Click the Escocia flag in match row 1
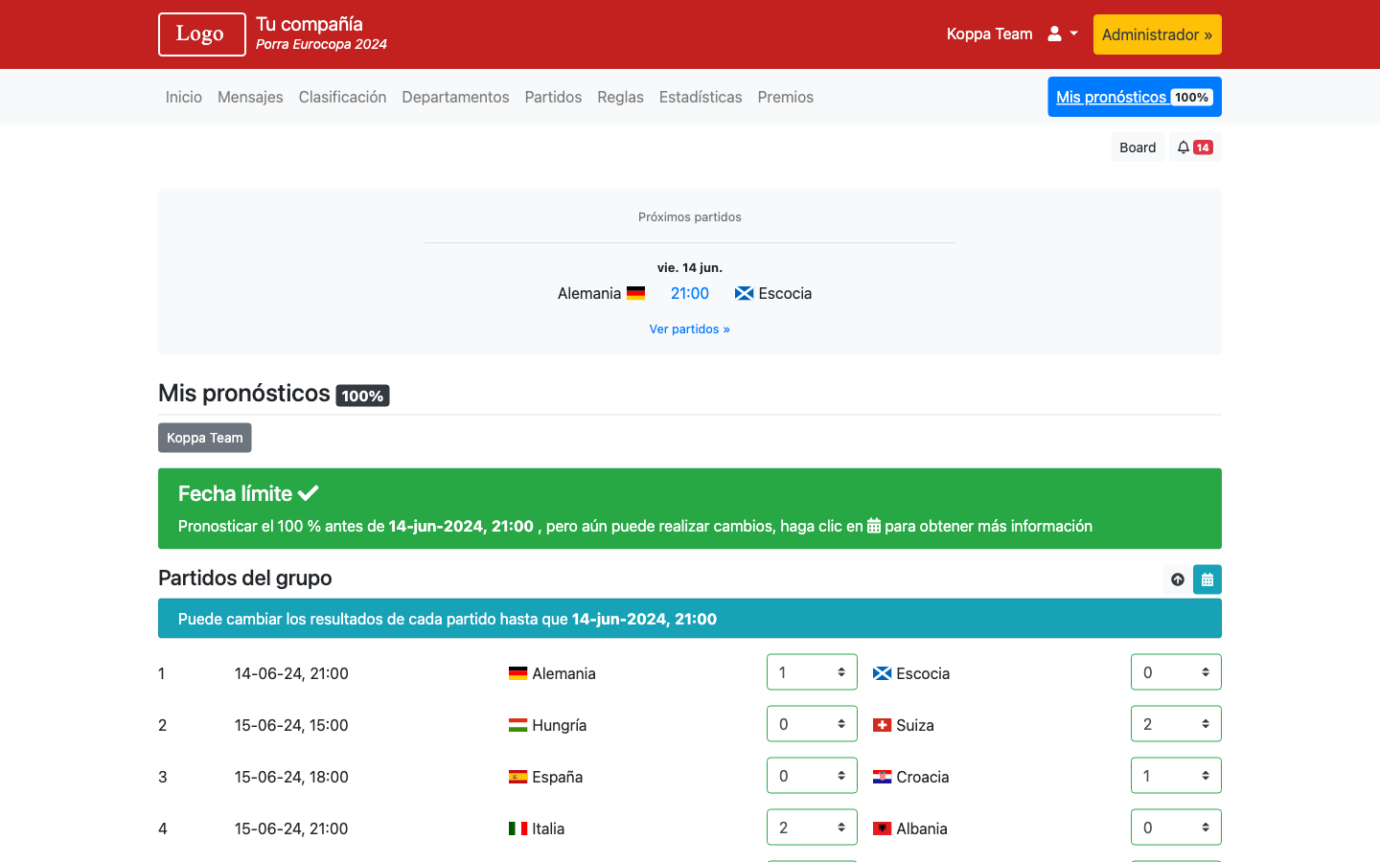This screenshot has height=862, width=1380. coord(882,673)
